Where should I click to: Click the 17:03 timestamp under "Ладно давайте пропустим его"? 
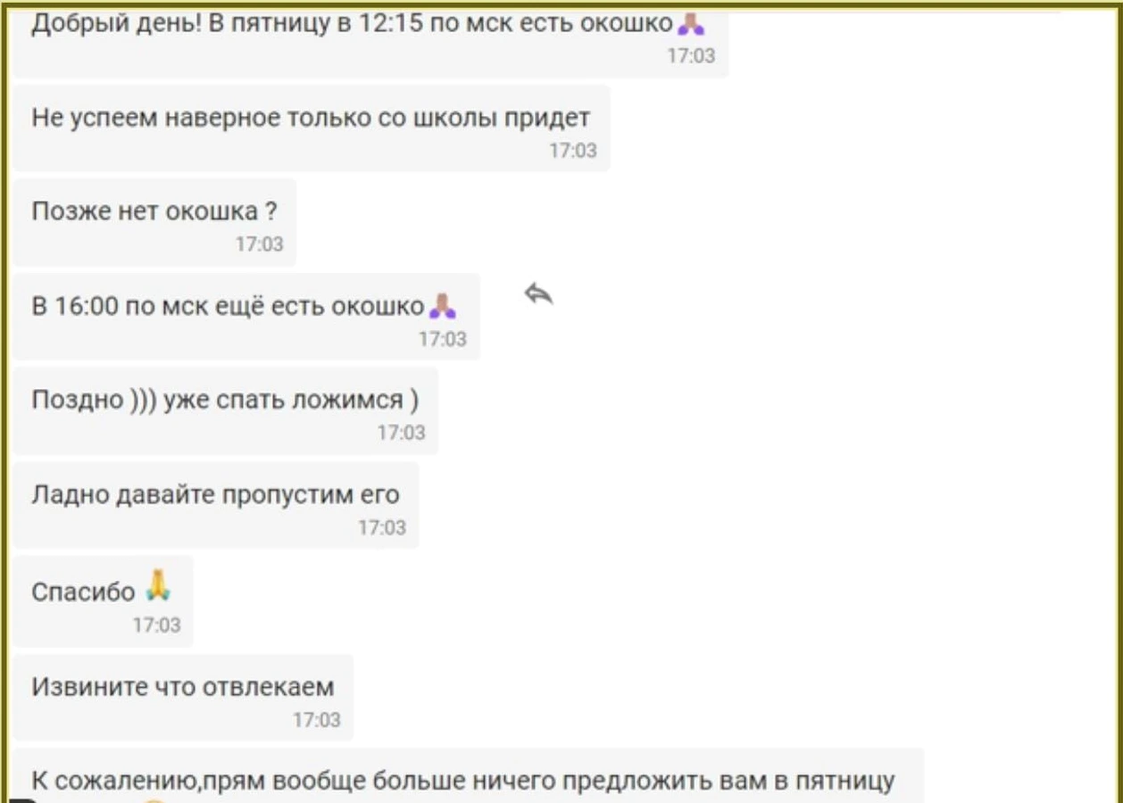pyautogui.click(x=382, y=528)
